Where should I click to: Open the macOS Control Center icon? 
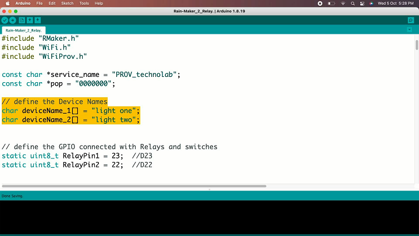point(362,3)
